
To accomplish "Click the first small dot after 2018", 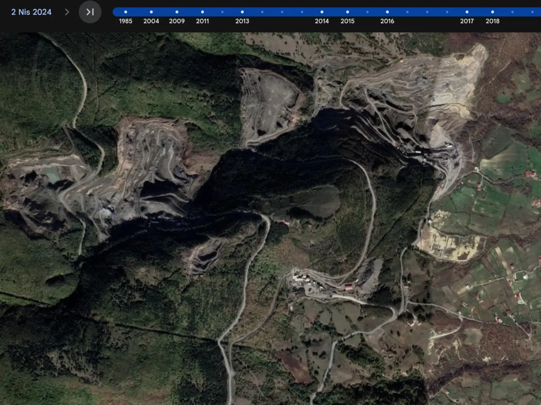I will [x=512, y=12].
